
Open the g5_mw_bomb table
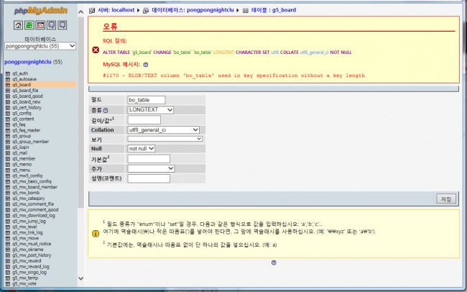(26, 193)
